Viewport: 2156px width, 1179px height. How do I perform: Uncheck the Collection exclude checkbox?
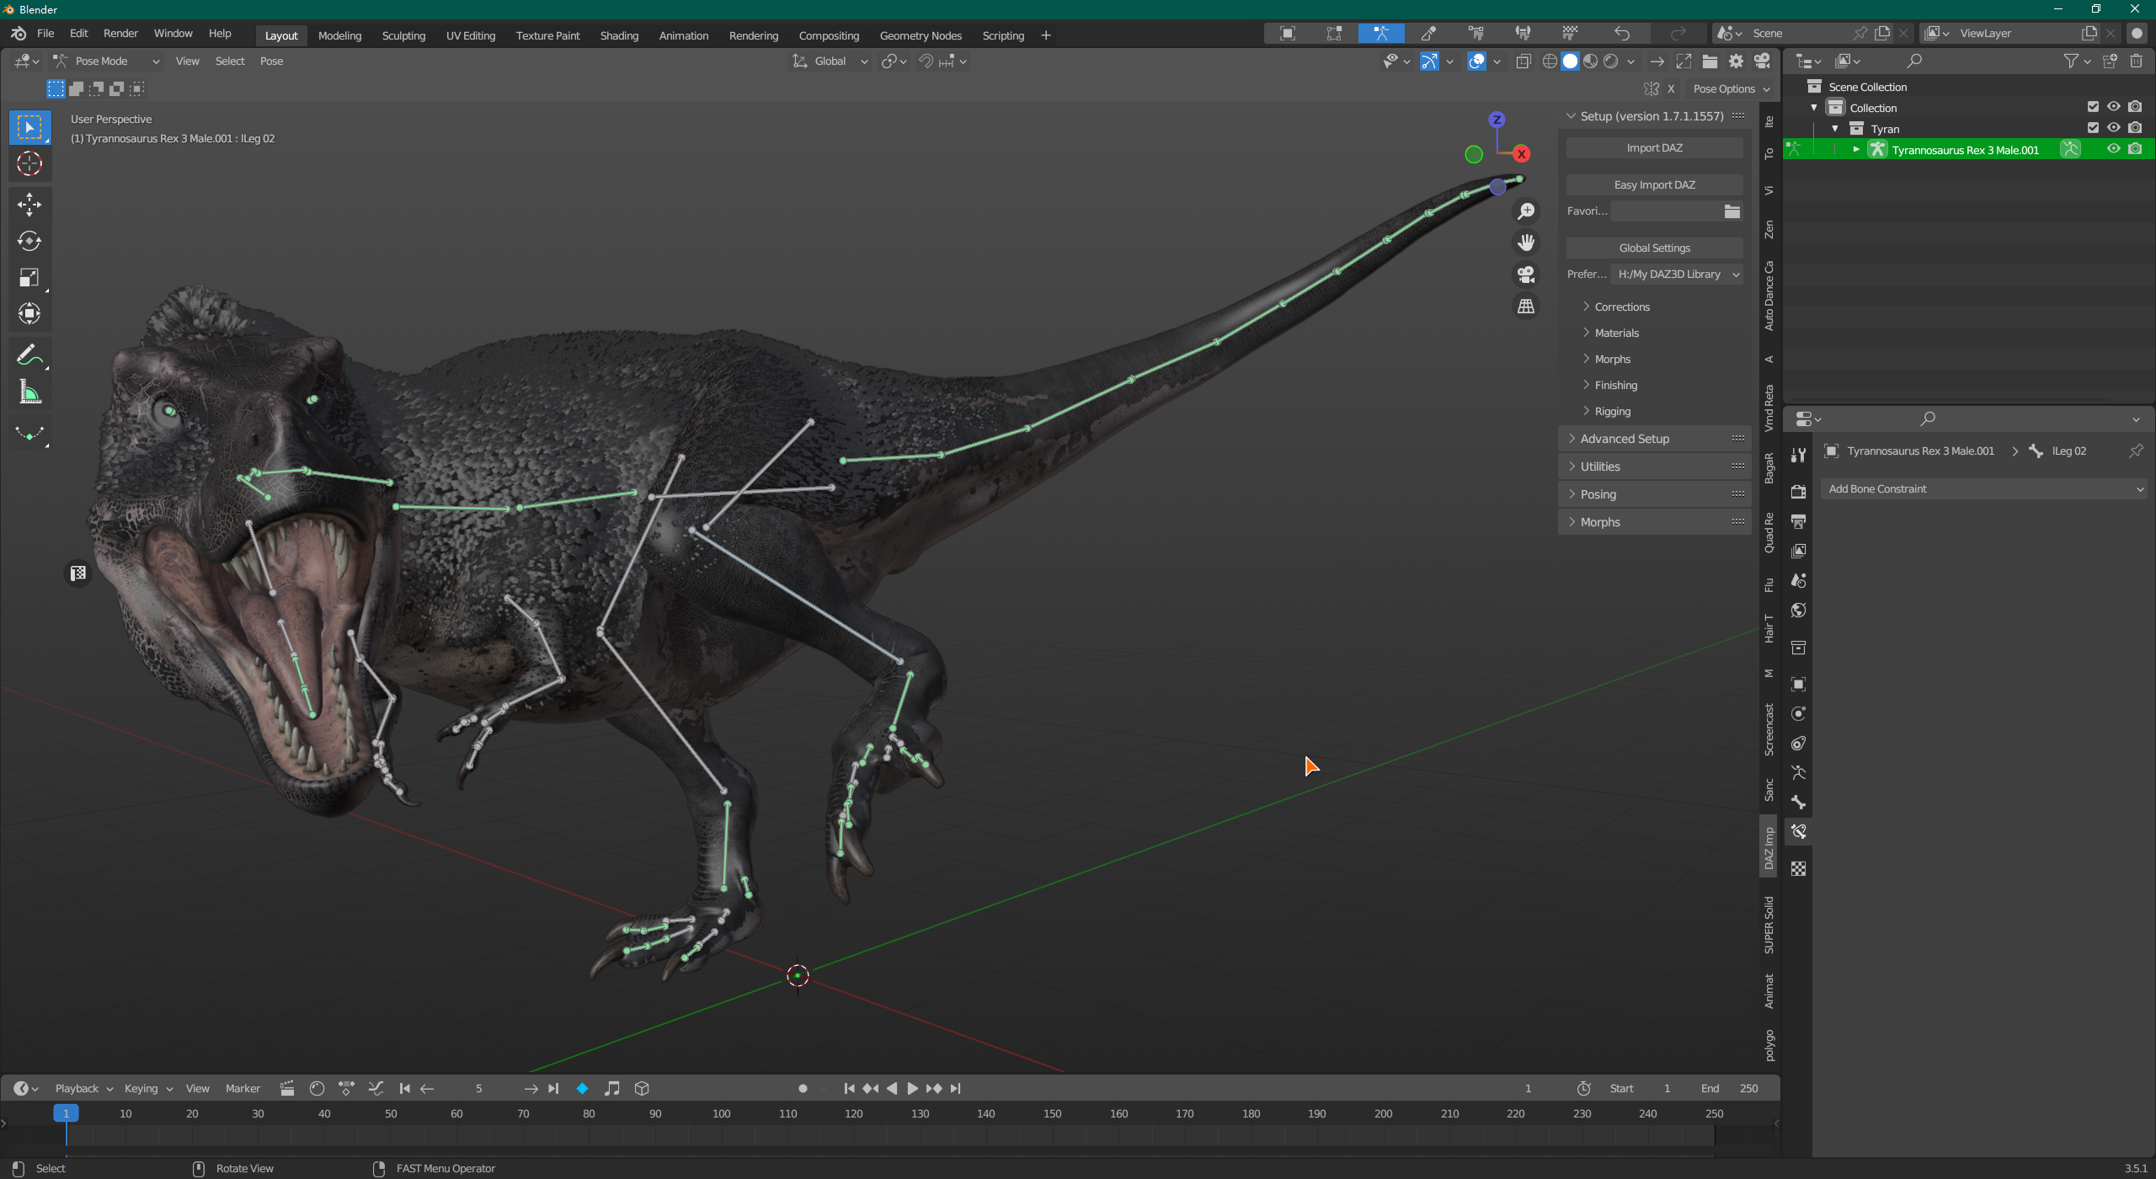coord(2093,107)
